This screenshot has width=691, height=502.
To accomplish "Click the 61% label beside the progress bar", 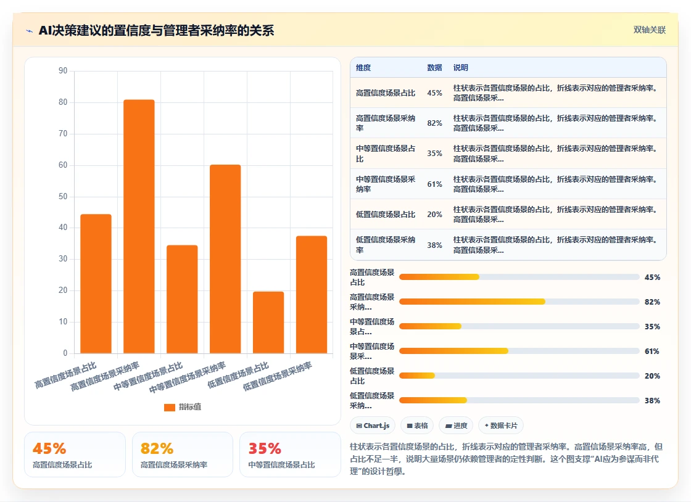I will pos(652,351).
